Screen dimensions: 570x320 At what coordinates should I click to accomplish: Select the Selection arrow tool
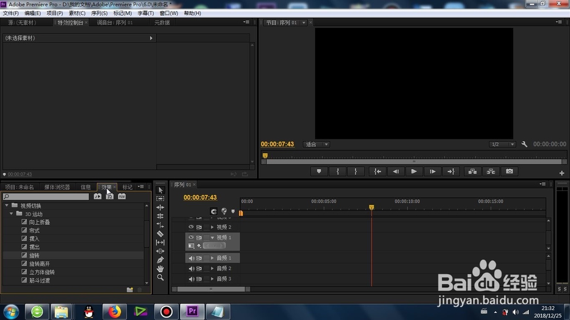pyautogui.click(x=160, y=190)
